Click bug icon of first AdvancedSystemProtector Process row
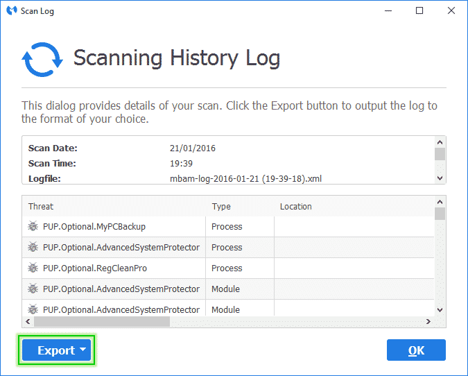This screenshot has width=468, height=376. (x=33, y=248)
